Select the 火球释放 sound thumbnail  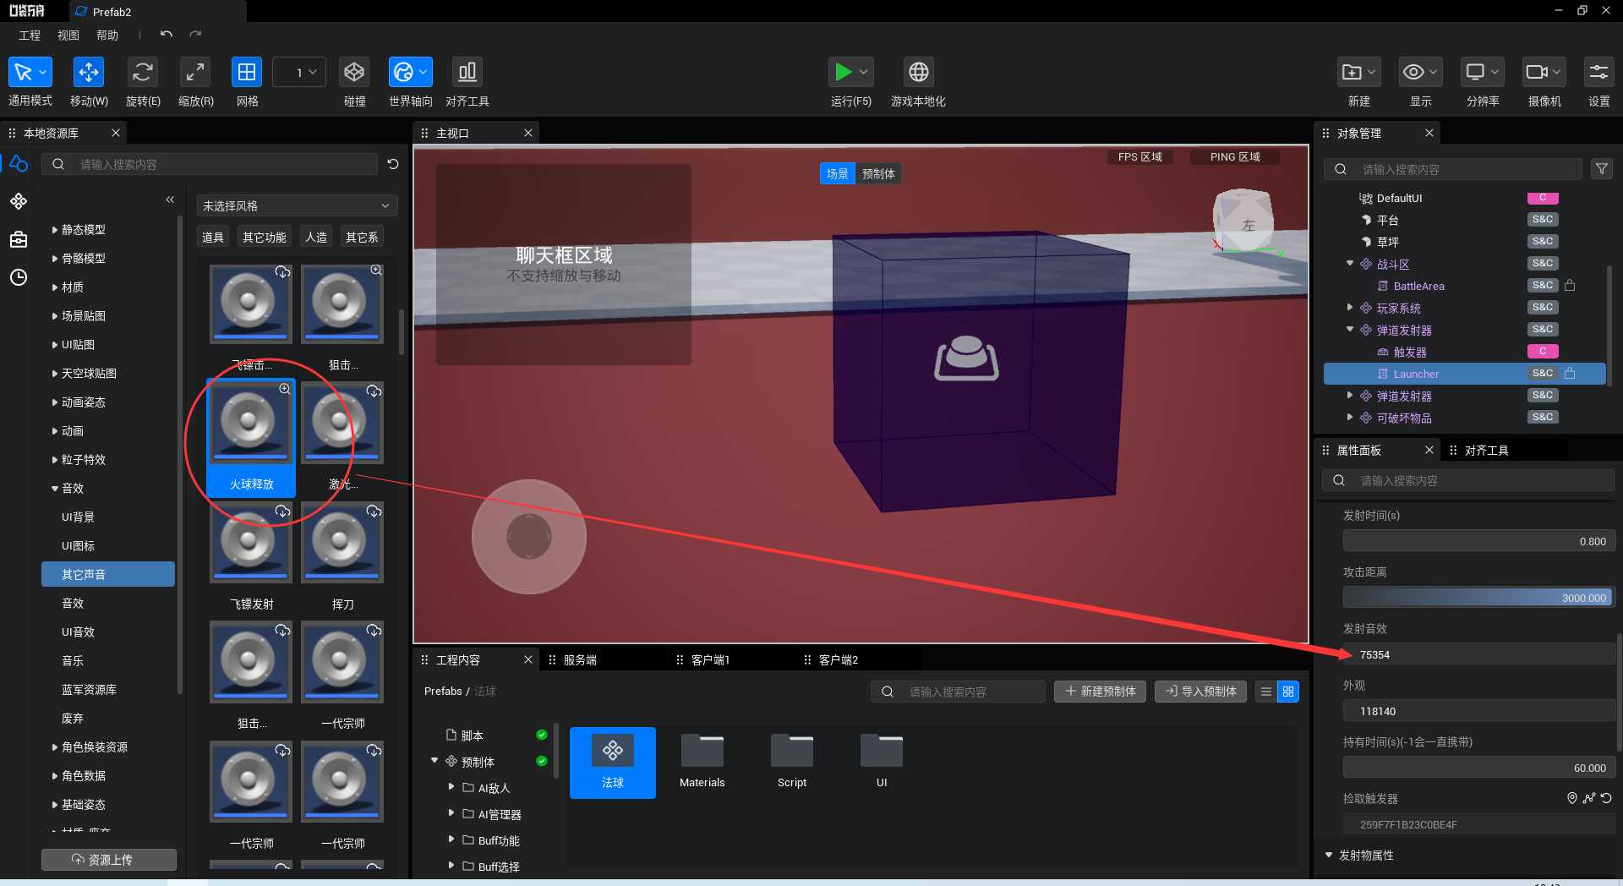251,438
